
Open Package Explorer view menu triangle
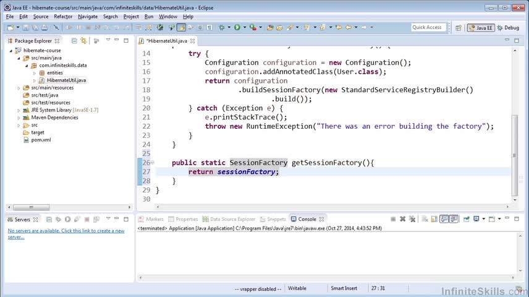108,40
